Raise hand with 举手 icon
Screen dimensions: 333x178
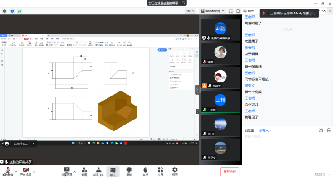145,171
